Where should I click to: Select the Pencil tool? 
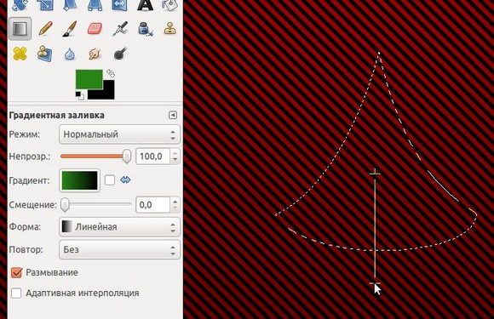(x=45, y=29)
